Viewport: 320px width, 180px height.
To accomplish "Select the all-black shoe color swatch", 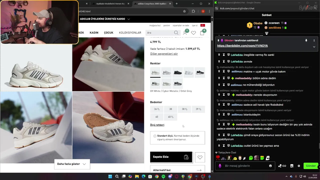I will click(x=177, y=72).
